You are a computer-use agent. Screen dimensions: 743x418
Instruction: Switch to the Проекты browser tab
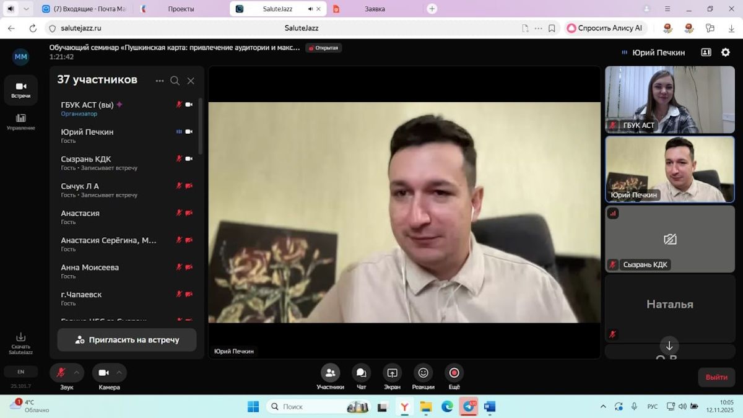(181, 9)
